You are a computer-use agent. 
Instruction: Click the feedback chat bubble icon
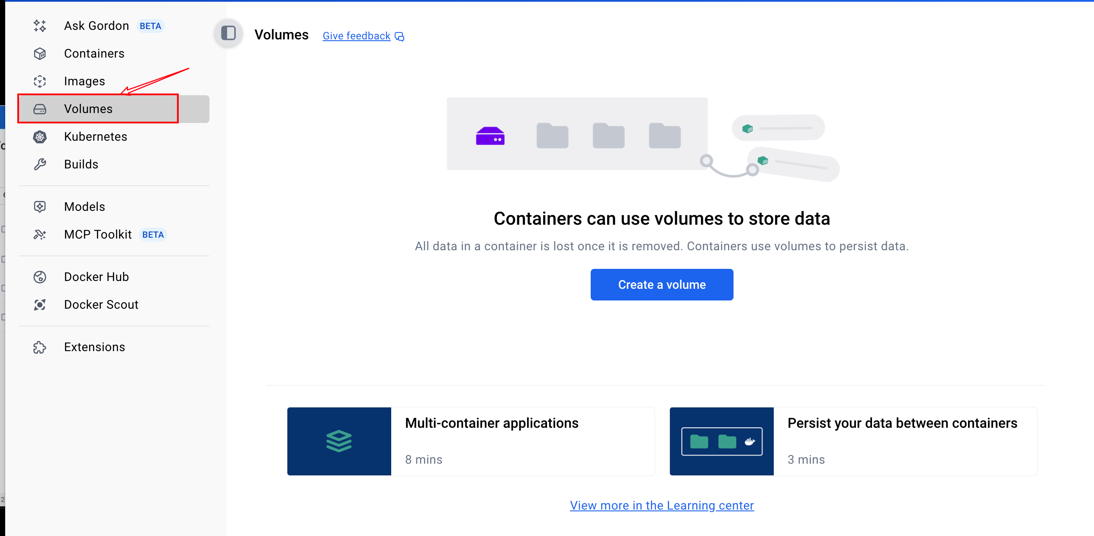click(399, 37)
